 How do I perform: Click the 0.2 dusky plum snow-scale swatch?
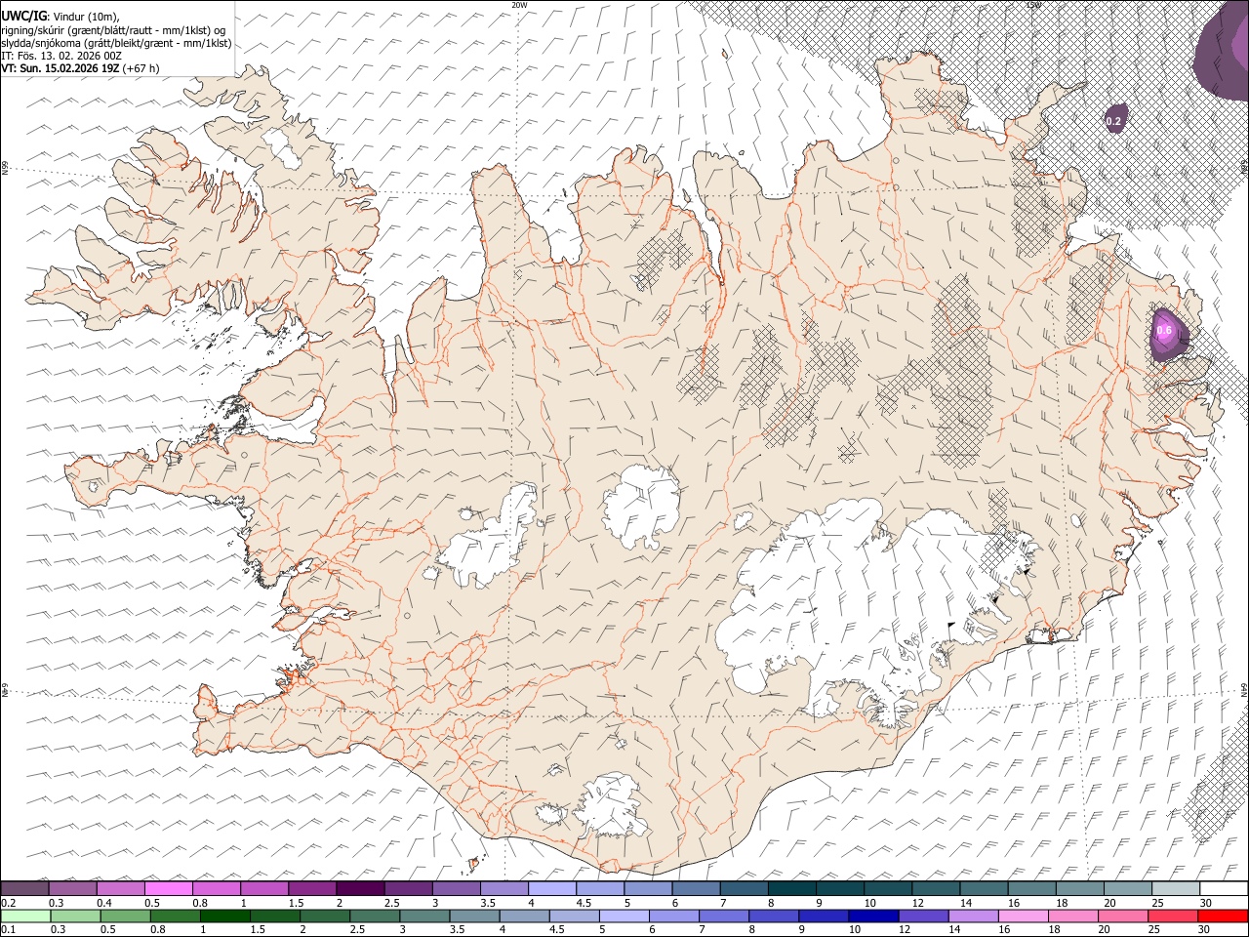pyautogui.click(x=24, y=889)
